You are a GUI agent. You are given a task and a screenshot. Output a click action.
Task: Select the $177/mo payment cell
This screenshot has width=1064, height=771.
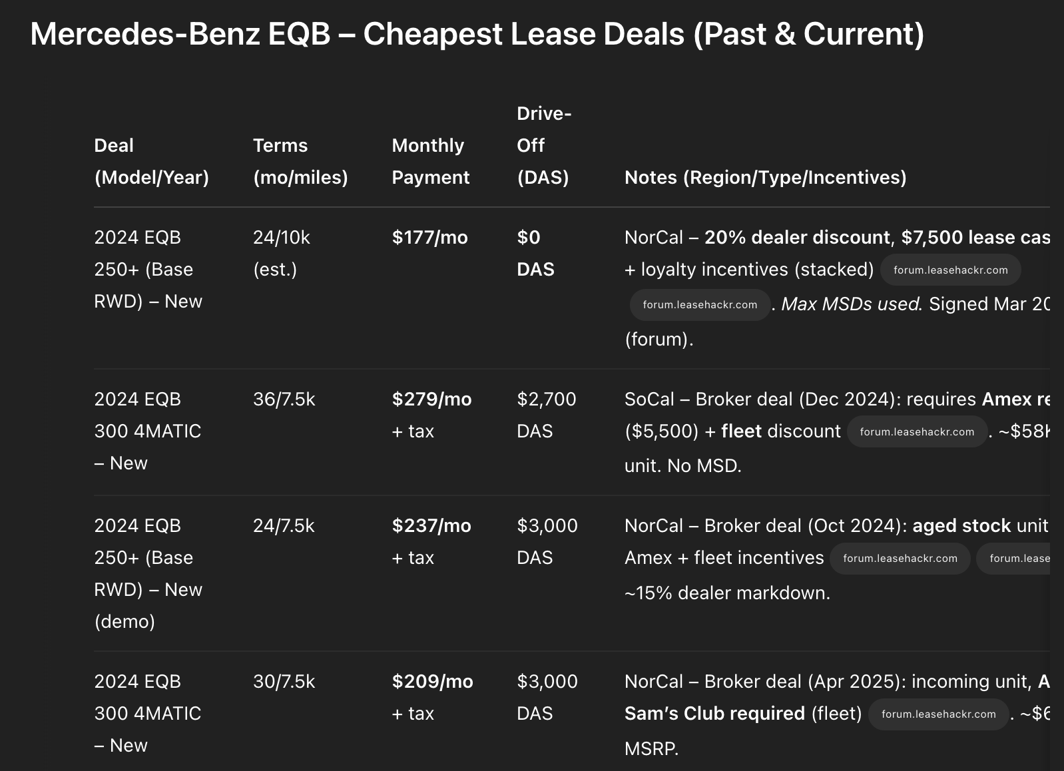pyautogui.click(x=430, y=237)
